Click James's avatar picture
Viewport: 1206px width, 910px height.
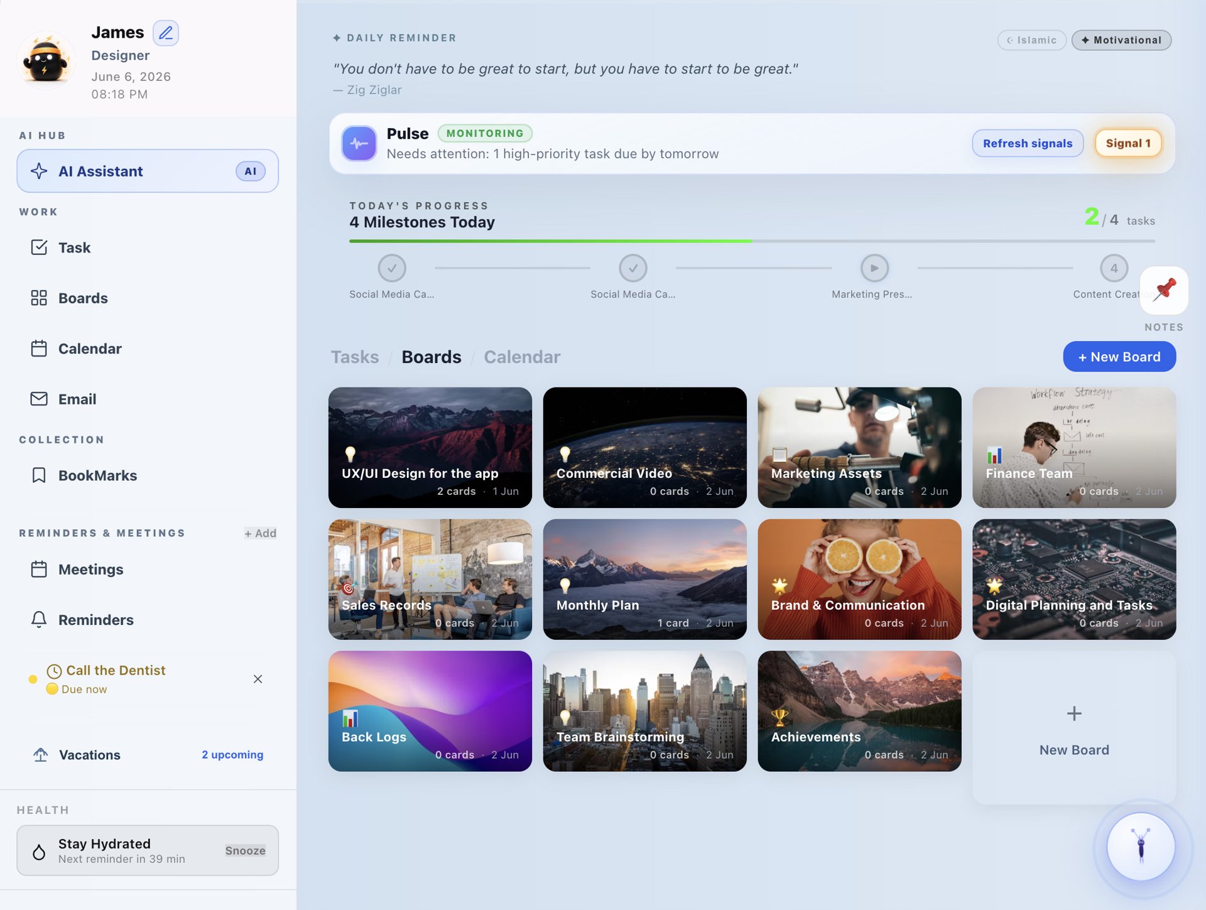[46, 61]
